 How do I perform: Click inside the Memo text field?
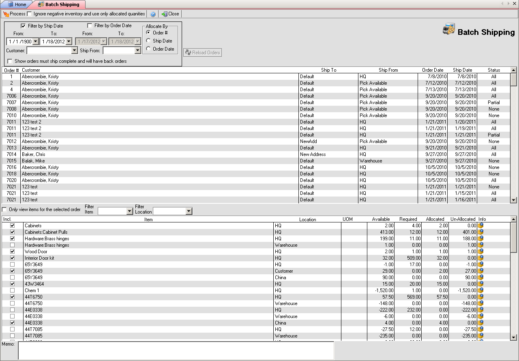pos(176,350)
